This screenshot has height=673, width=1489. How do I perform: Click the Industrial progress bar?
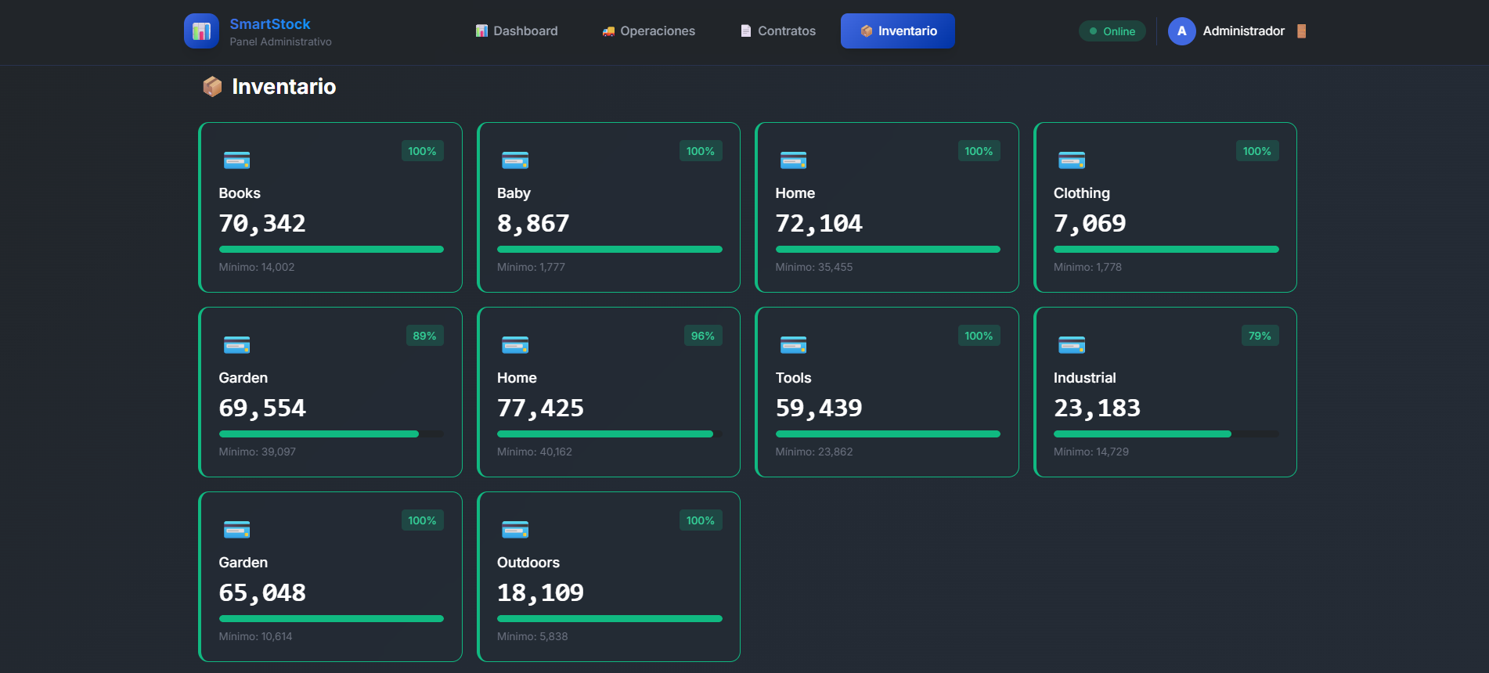point(1166,434)
